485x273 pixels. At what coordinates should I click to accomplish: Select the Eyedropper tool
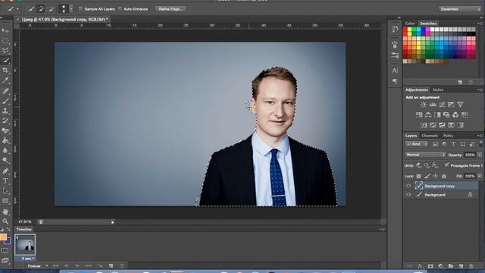pyautogui.click(x=5, y=80)
